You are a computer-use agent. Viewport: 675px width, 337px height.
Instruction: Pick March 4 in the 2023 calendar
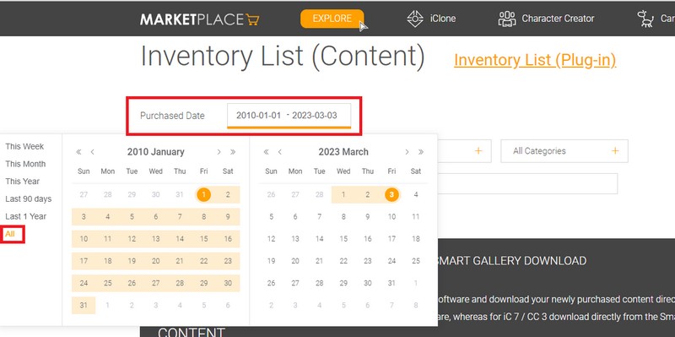pos(415,195)
